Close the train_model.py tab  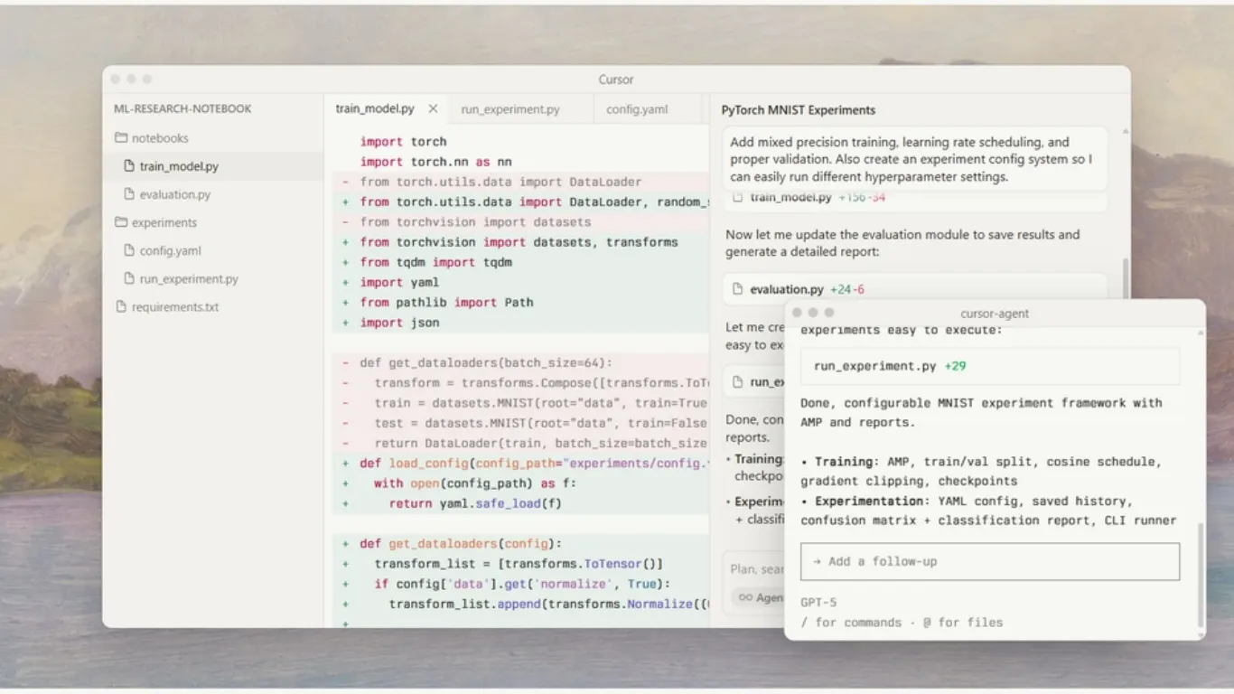click(x=433, y=108)
